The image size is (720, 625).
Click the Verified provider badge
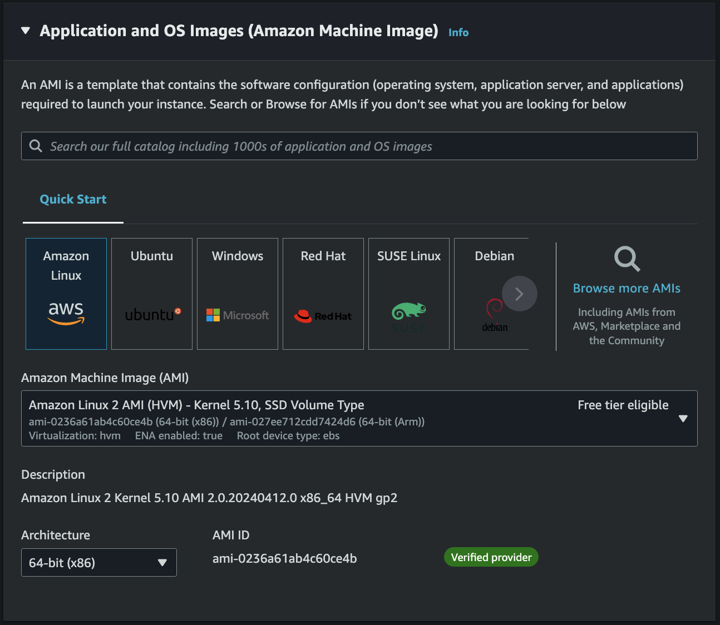[491, 557]
